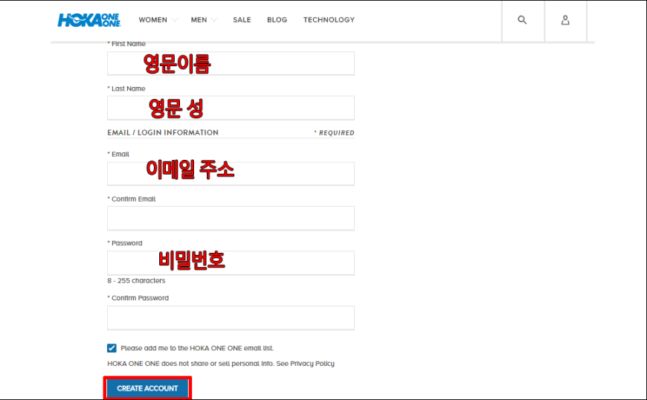Open the WOMEN navigation item
647x400 pixels.
(152, 20)
